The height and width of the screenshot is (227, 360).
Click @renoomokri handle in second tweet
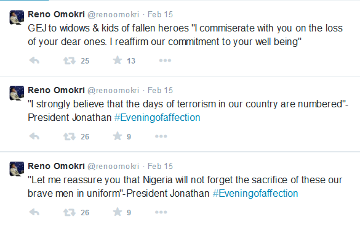(x=113, y=90)
